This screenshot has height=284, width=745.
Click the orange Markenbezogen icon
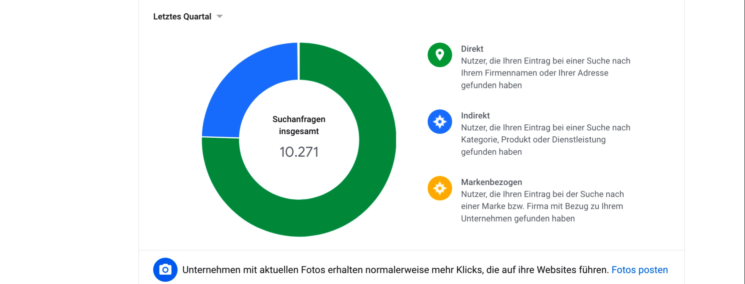click(440, 188)
